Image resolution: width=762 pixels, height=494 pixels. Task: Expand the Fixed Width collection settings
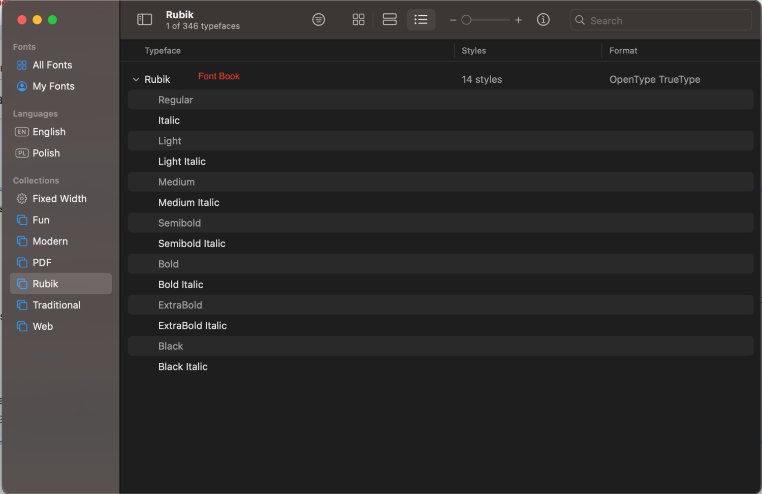(22, 199)
